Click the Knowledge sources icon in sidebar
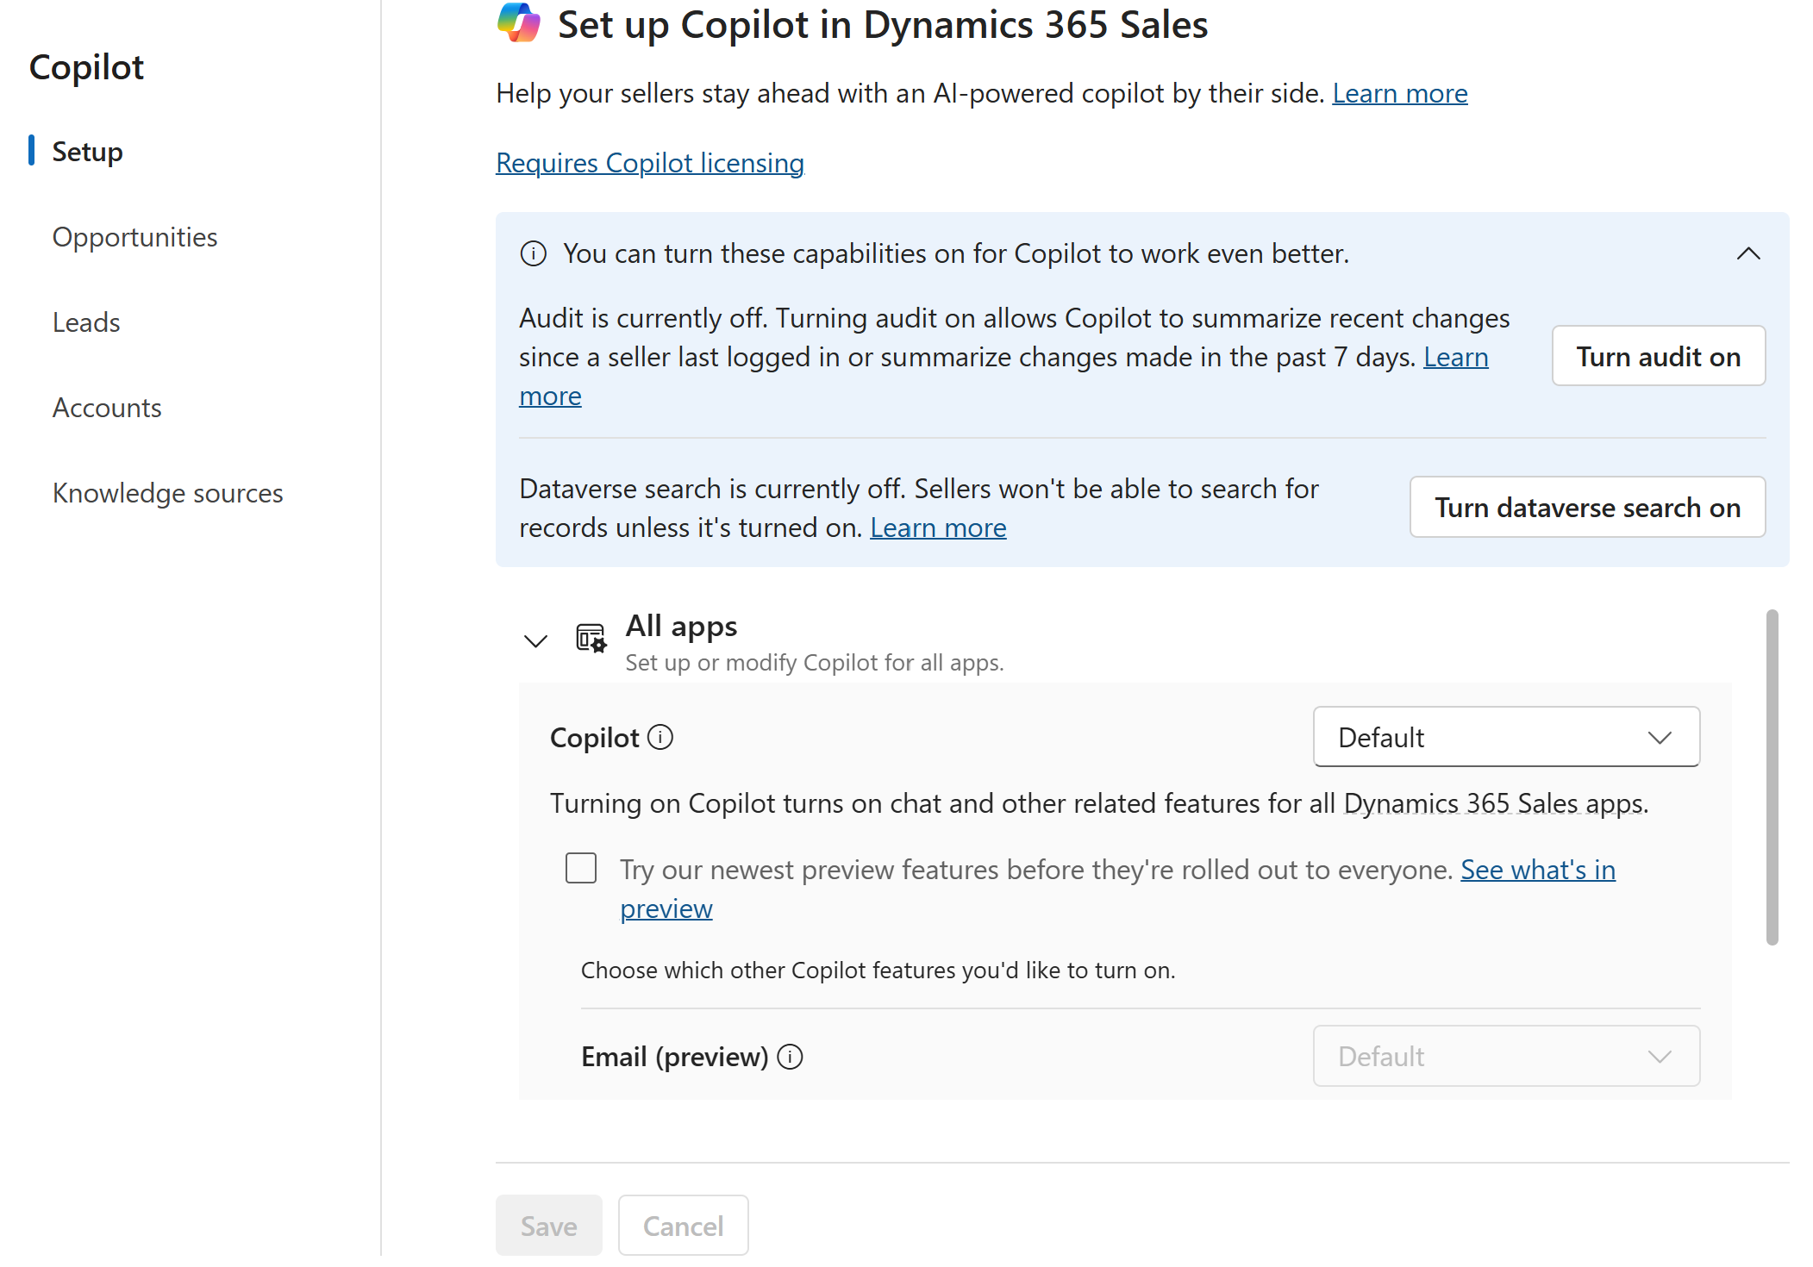The image size is (1813, 1267). pyautogui.click(x=166, y=491)
